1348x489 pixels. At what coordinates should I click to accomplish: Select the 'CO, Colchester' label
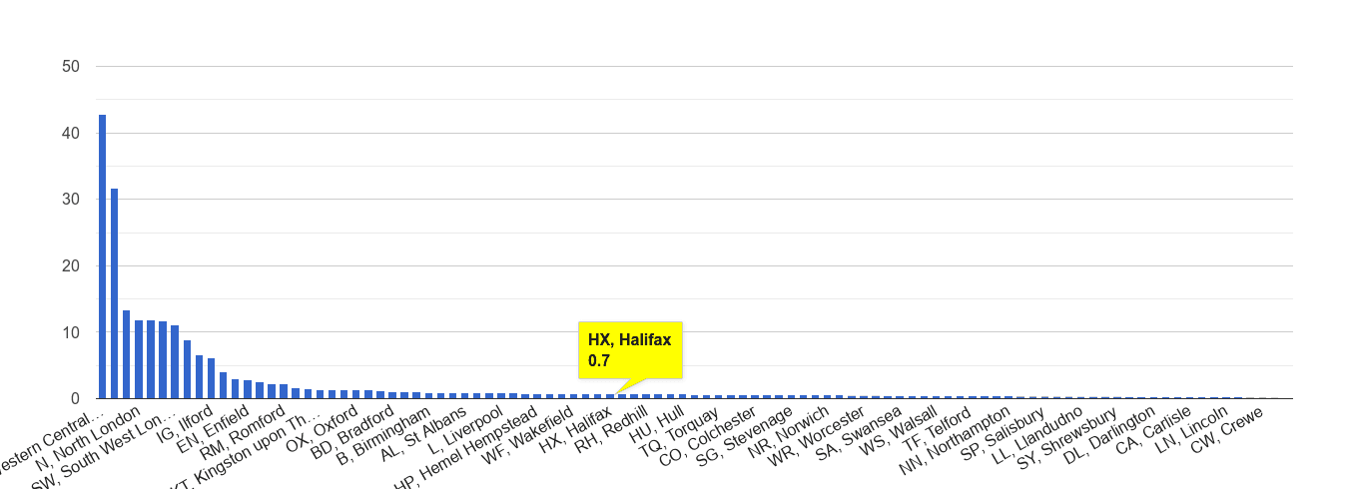point(709,435)
